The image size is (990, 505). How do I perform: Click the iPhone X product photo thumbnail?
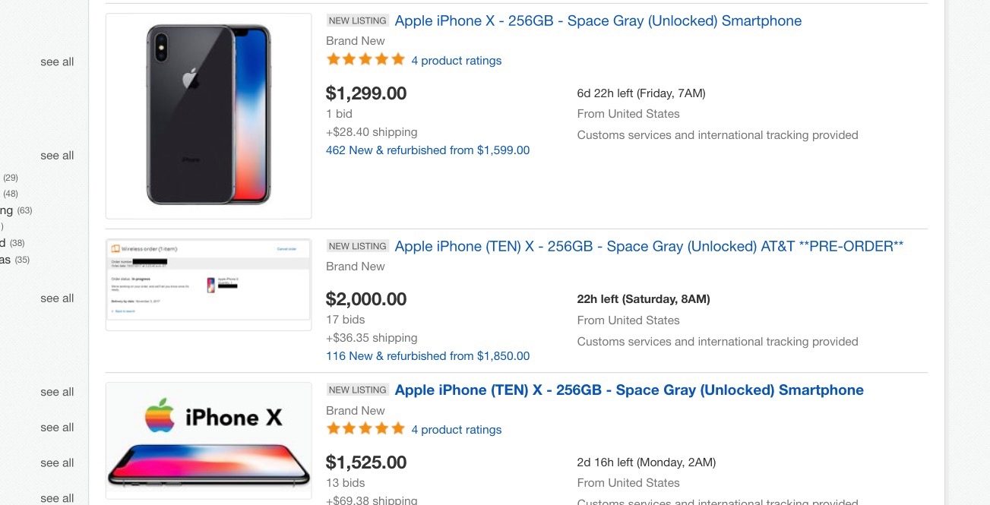(x=208, y=115)
